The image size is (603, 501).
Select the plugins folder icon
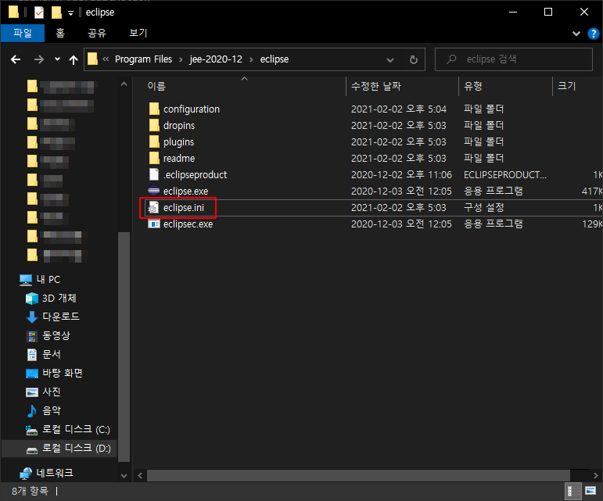click(x=154, y=141)
